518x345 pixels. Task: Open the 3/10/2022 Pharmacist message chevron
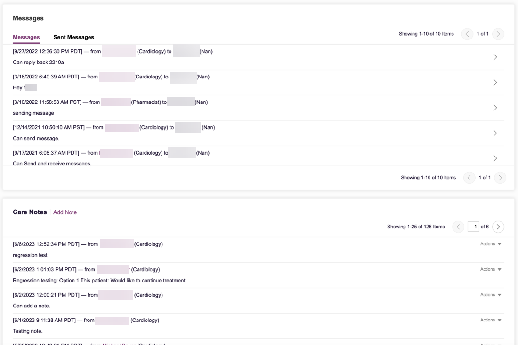click(x=494, y=108)
